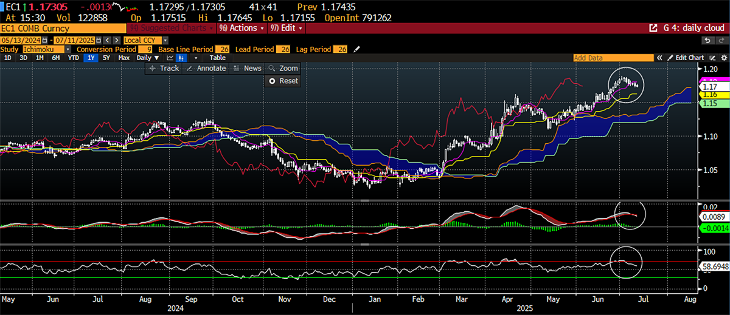Click the pop-out chart icon beside G 4
The image size is (730, 315).
point(653,29)
